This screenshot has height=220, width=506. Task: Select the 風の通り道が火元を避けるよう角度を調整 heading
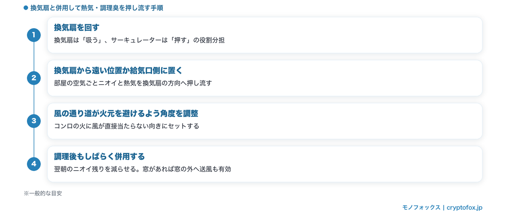(126, 114)
